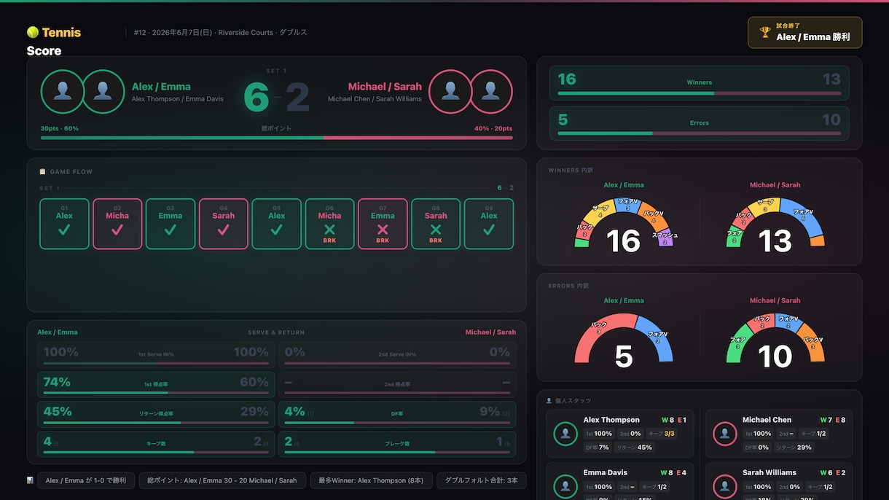
Task: Click Michael Chen's リターン 29% stat chip
Action: click(x=794, y=448)
